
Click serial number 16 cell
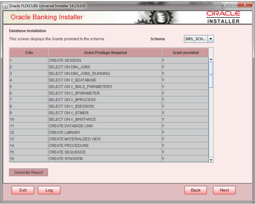tap(29, 159)
